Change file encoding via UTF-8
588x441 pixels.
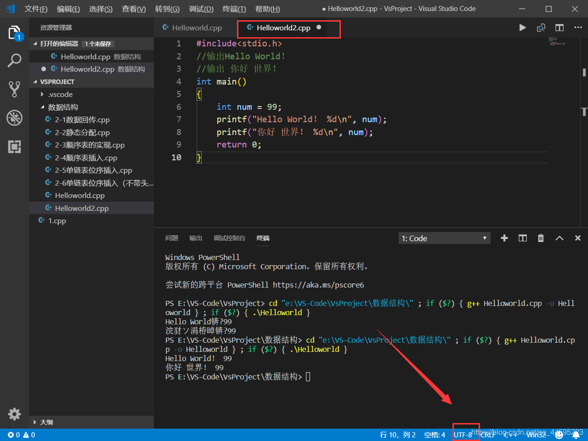463,435
